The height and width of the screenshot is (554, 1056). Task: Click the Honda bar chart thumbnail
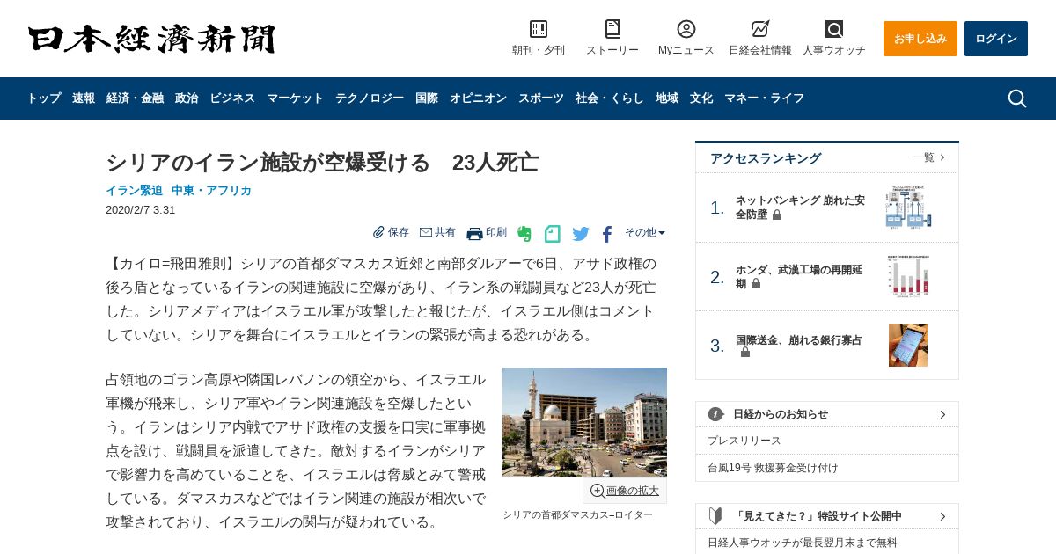[x=908, y=276]
